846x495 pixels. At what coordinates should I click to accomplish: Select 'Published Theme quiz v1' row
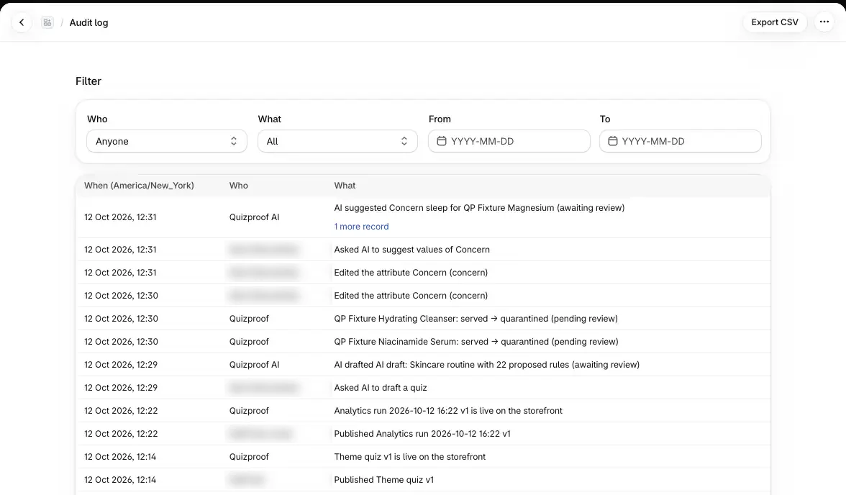click(x=423, y=480)
